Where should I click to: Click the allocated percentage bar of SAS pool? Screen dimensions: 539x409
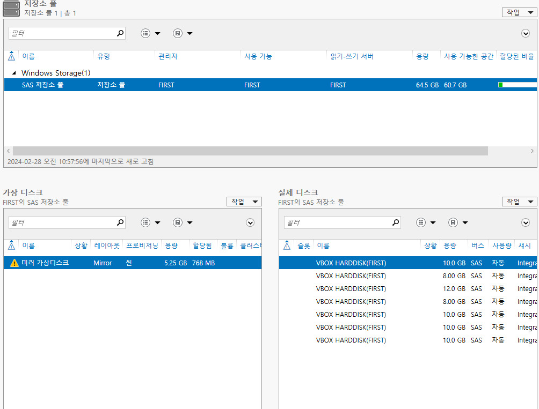click(x=518, y=85)
